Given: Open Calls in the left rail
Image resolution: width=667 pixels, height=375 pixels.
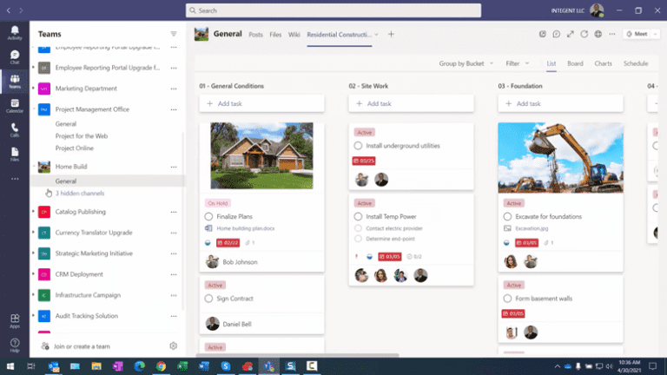Looking at the screenshot, I should (15, 129).
